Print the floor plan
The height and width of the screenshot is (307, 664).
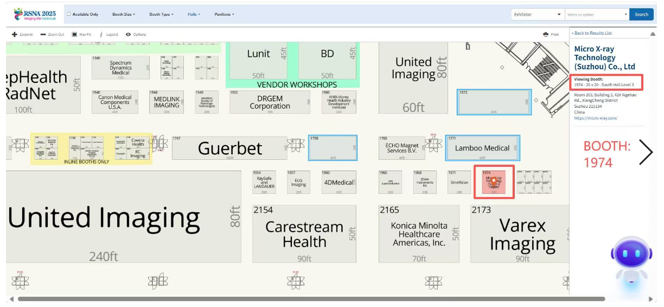coord(546,35)
